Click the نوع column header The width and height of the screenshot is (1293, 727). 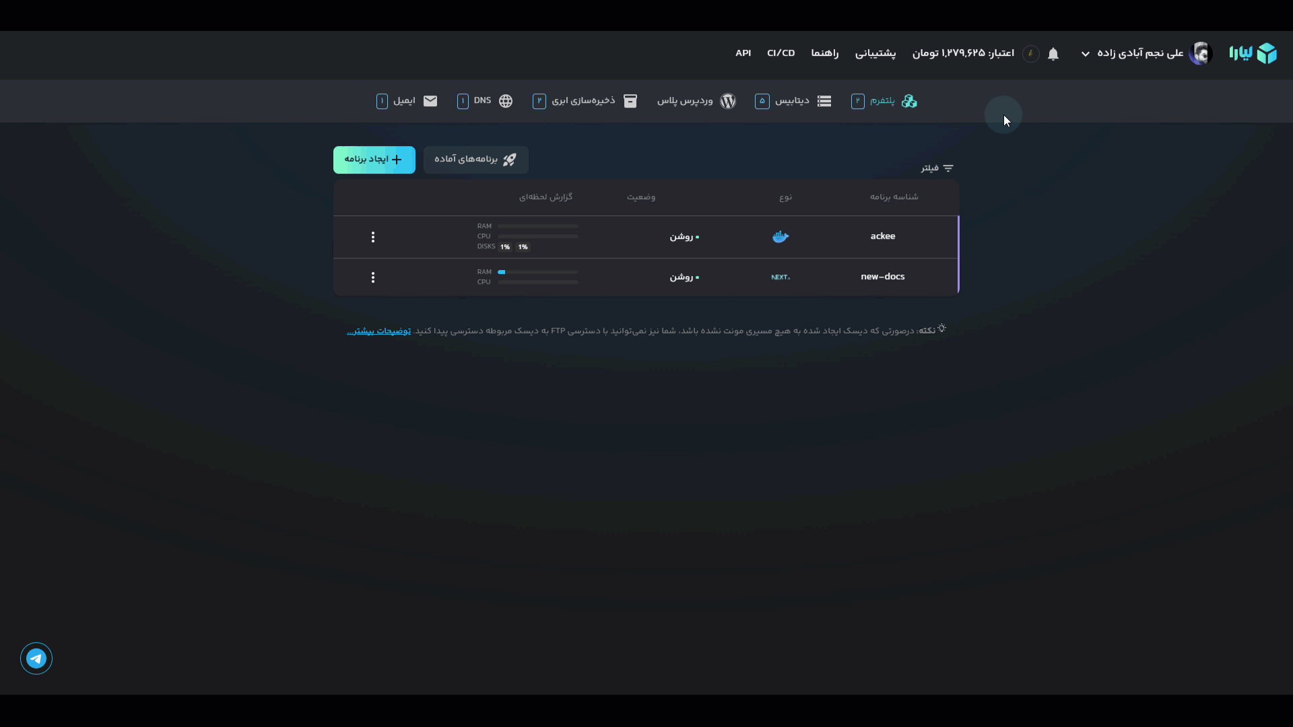(x=785, y=197)
